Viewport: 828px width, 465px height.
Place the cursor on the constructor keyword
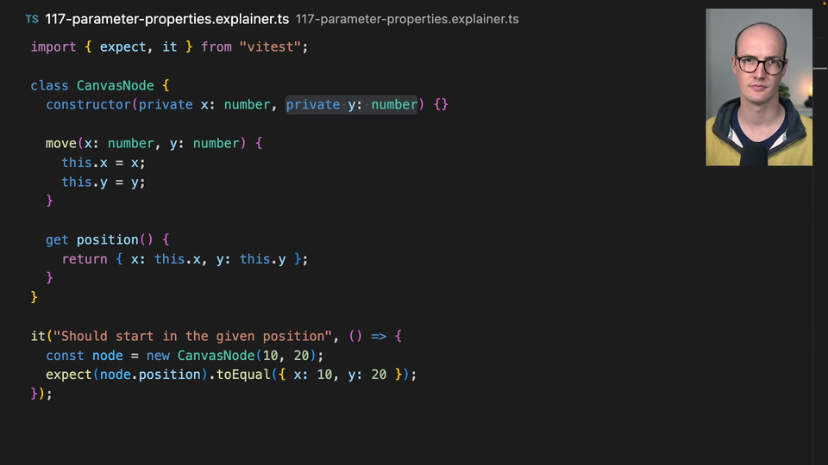tap(88, 104)
